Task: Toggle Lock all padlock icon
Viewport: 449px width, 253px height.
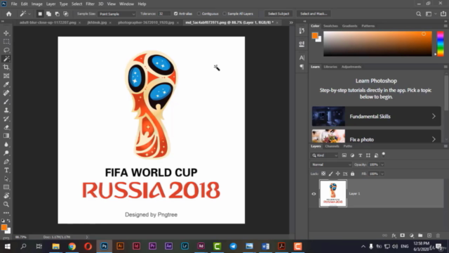Action: pos(352,174)
